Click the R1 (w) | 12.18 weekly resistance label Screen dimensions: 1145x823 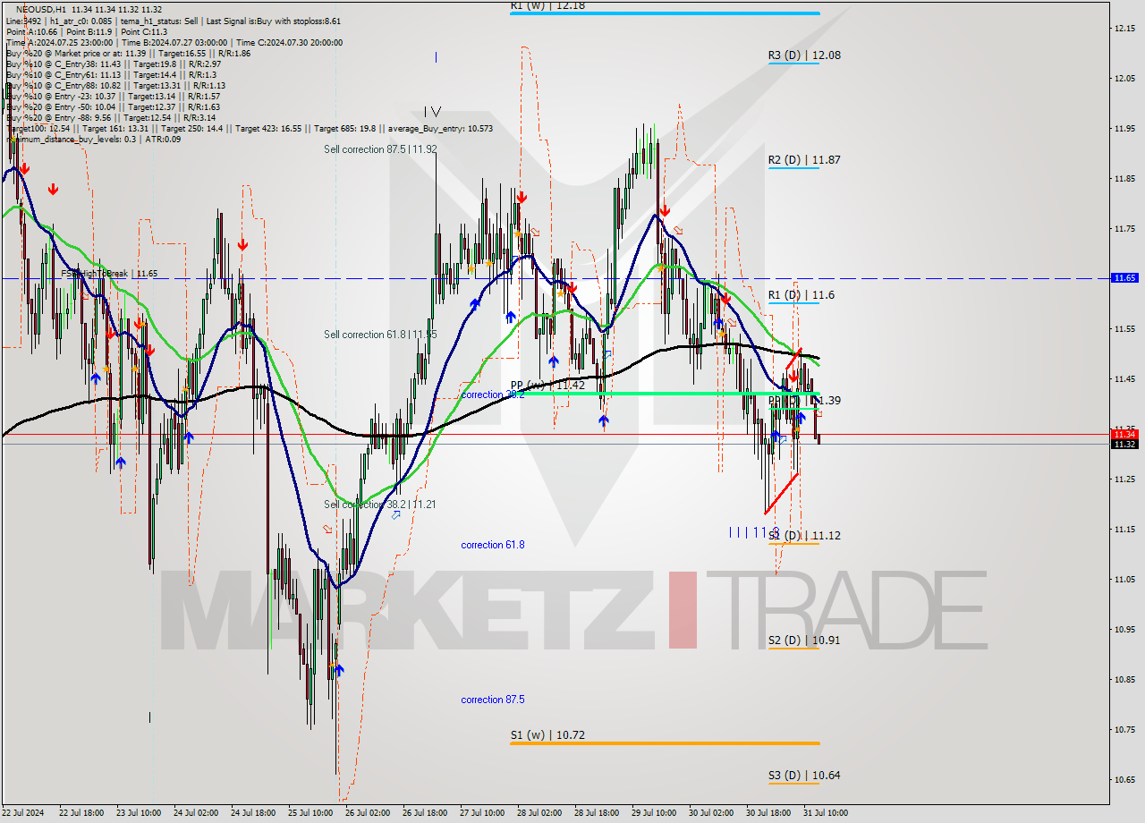[548, 5]
